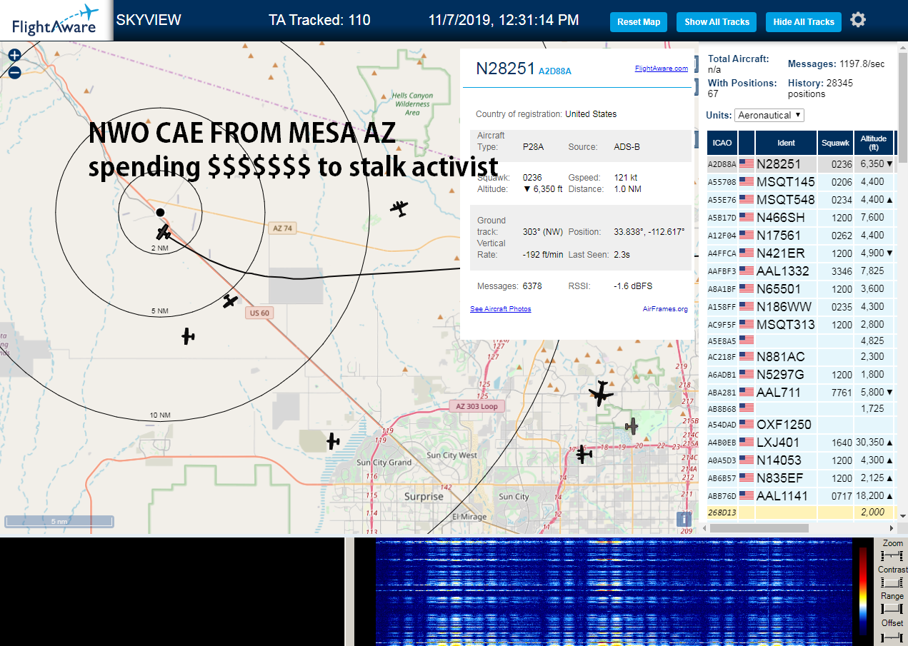
Task: Zoom out the map with minus button
Action: point(15,71)
